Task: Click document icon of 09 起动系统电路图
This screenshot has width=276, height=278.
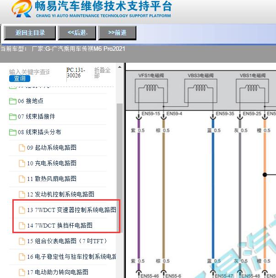Action: (22, 147)
